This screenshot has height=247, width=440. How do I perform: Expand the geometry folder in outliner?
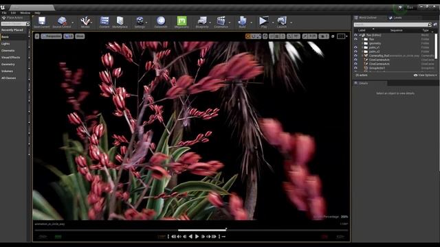click(362, 43)
